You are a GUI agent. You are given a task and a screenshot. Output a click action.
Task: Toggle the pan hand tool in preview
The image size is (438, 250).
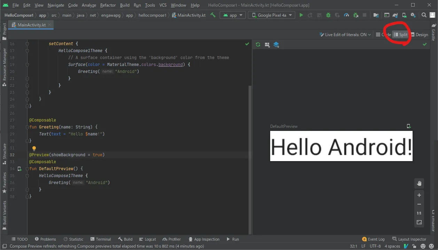click(x=419, y=183)
